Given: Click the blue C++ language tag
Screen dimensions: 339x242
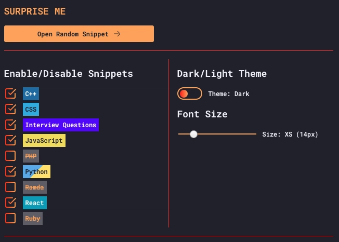Looking at the screenshot, I should pos(31,94).
